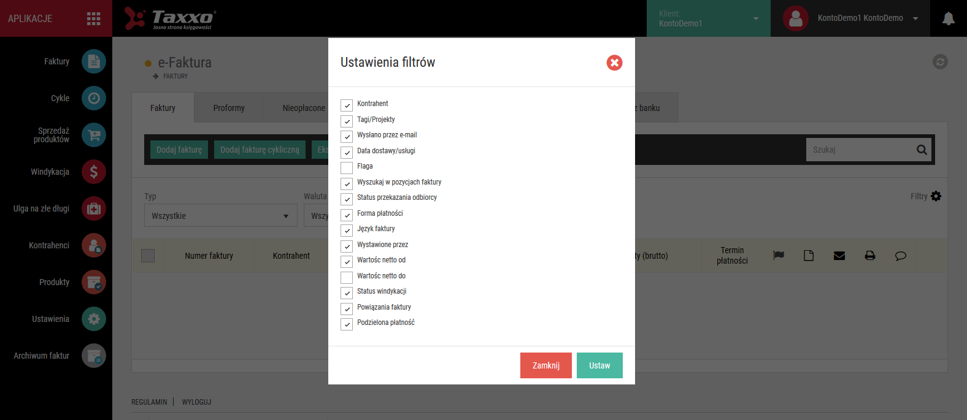The width and height of the screenshot is (967, 420).
Task: Check the Wartośc netto do checkbox
Action: (347, 278)
